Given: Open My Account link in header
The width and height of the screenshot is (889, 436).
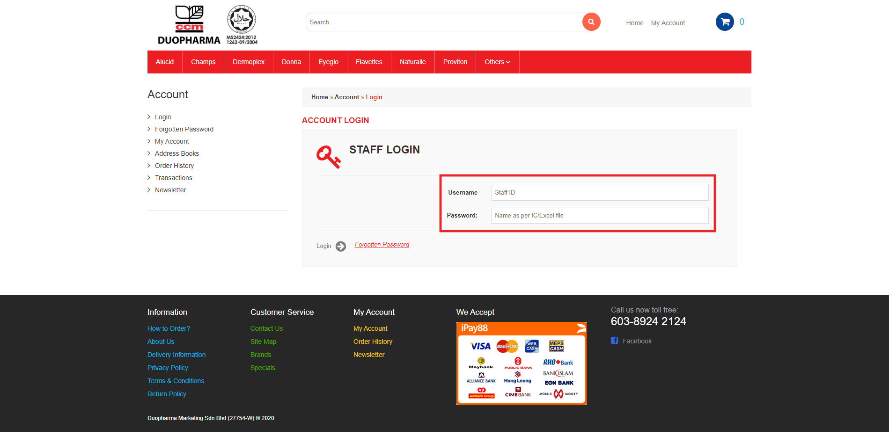Looking at the screenshot, I should pyautogui.click(x=668, y=23).
